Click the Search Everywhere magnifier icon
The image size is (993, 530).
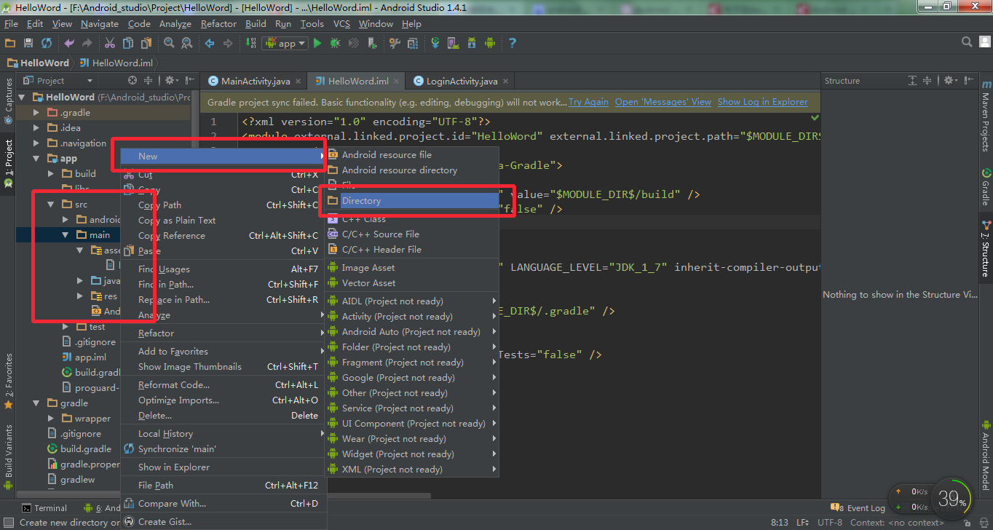pyautogui.click(x=967, y=42)
